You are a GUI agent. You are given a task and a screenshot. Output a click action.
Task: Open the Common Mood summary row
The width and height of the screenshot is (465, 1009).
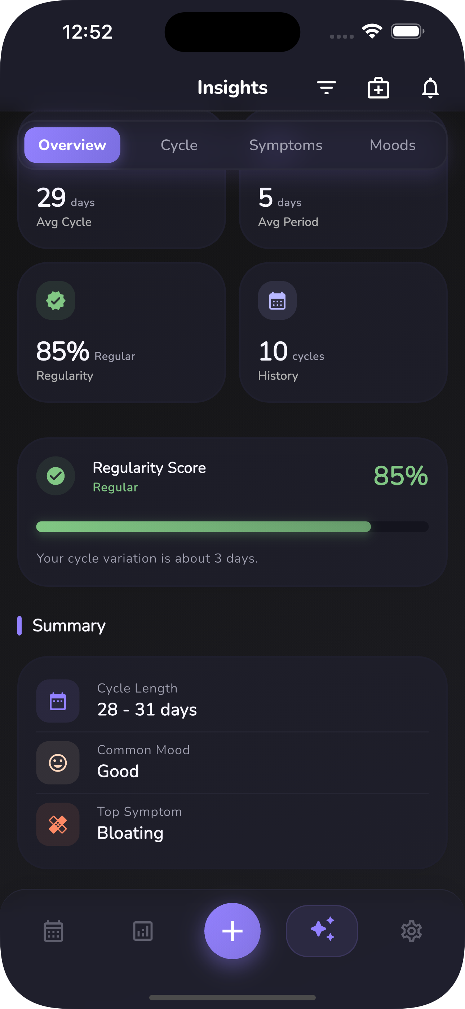pyautogui.click(x=232, y=762)
